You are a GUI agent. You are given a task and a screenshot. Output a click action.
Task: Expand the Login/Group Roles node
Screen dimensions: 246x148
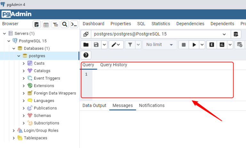(14, 130)
